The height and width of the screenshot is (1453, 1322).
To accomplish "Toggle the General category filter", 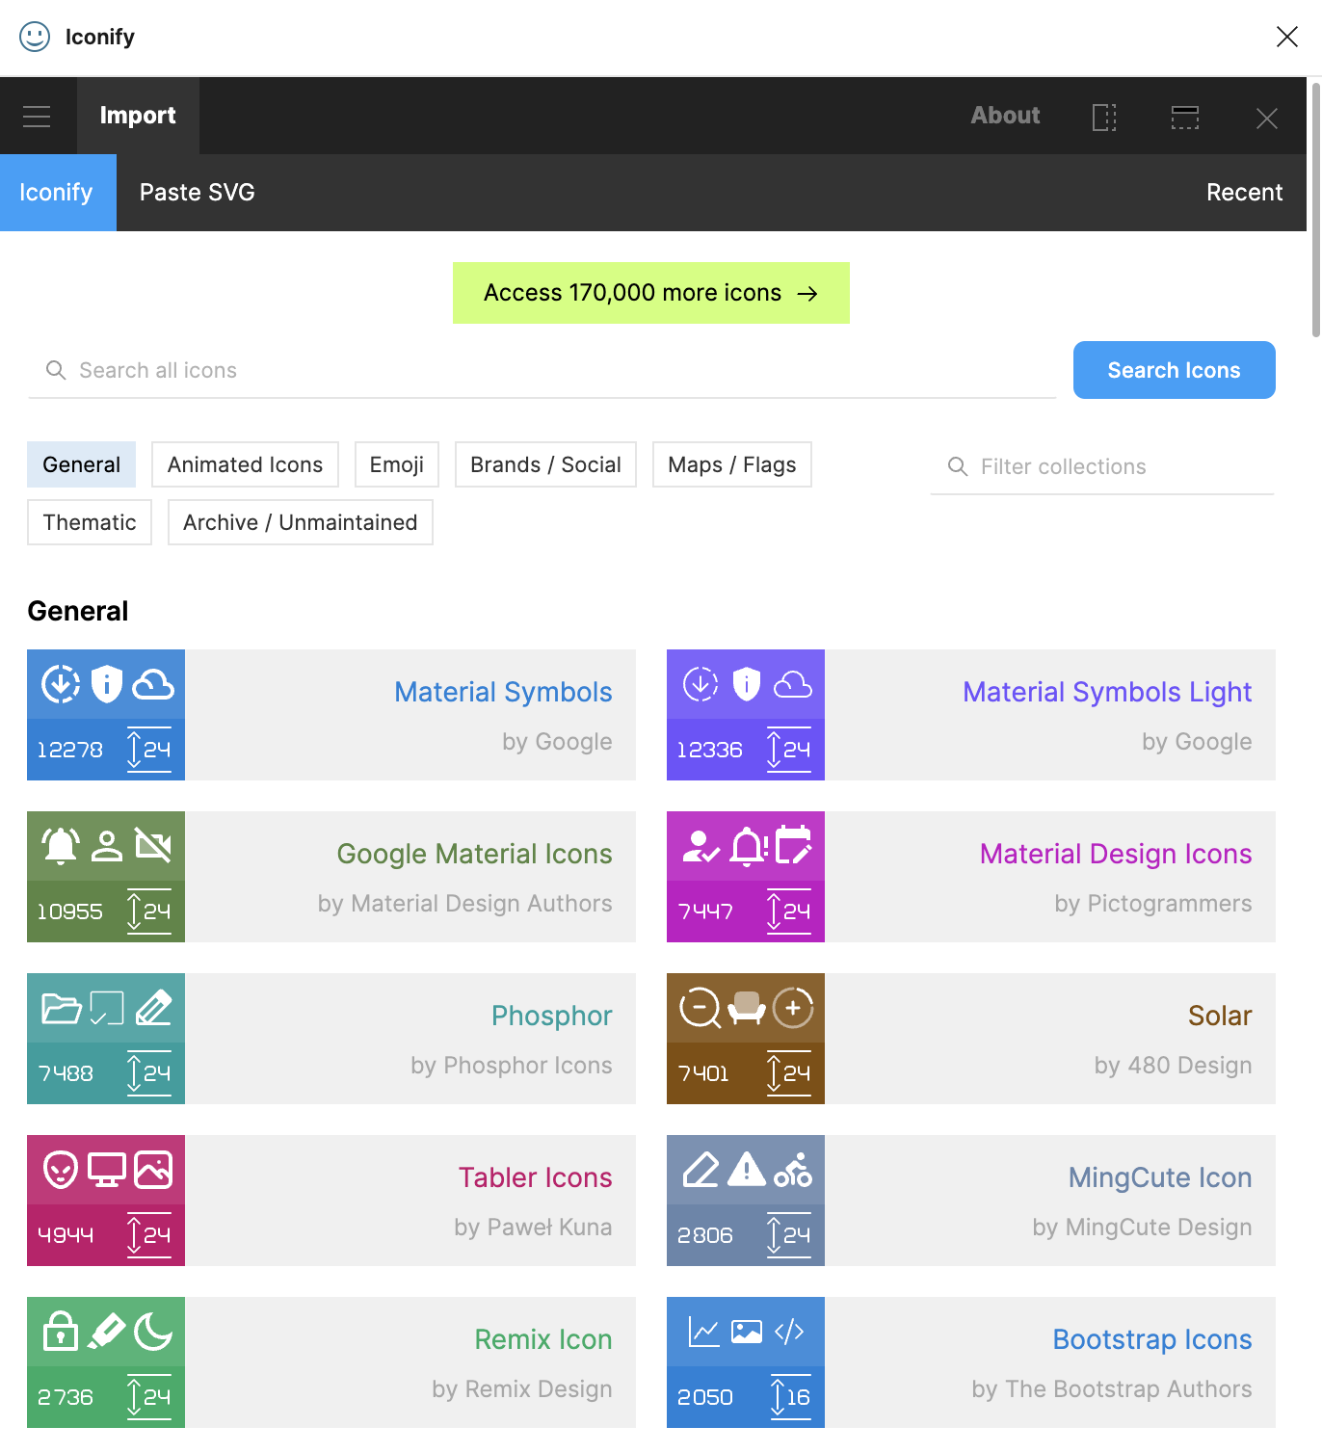I will pos(82,464).
